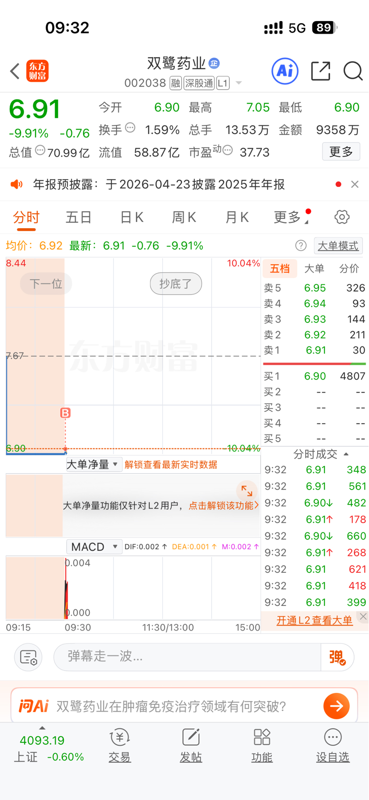Tap 开通L2查看大单 link

[x=314, y=620]
